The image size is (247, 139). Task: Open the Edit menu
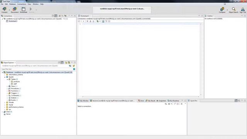[x=6, y=4]
